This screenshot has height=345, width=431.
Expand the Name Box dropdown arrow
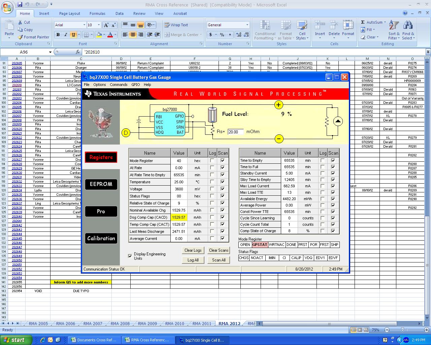click(50, 52)
